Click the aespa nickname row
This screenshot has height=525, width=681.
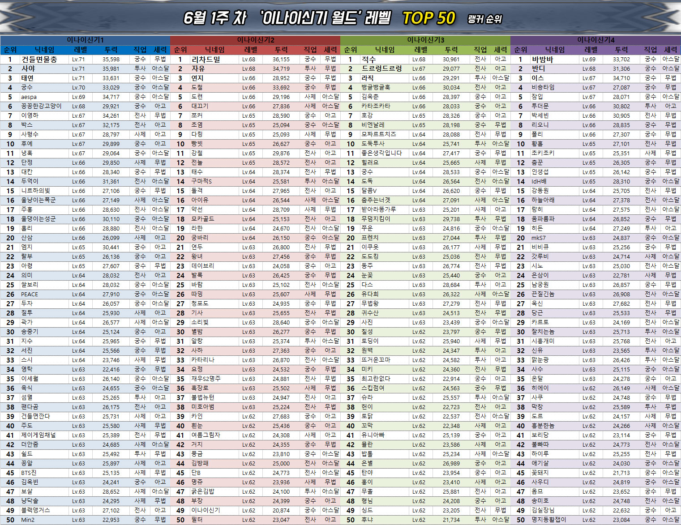29,97
